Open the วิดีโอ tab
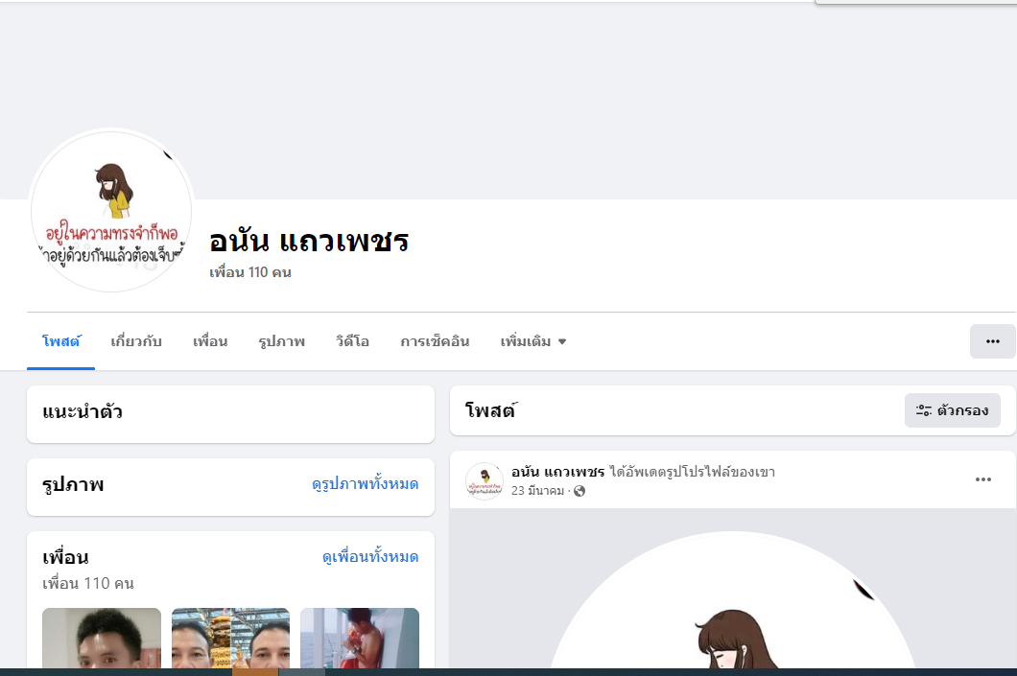The image size is (1017, 676). (352, 341)
